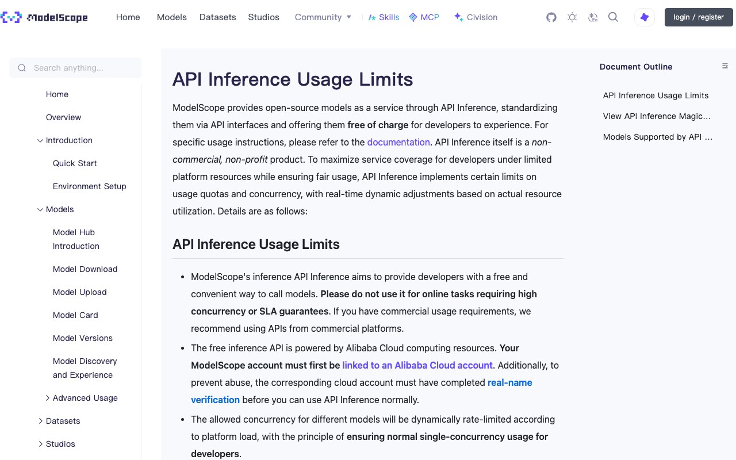Select Home in the docs sidebar
The width and height of the screenshot is (736, 460).
[57, 94]
